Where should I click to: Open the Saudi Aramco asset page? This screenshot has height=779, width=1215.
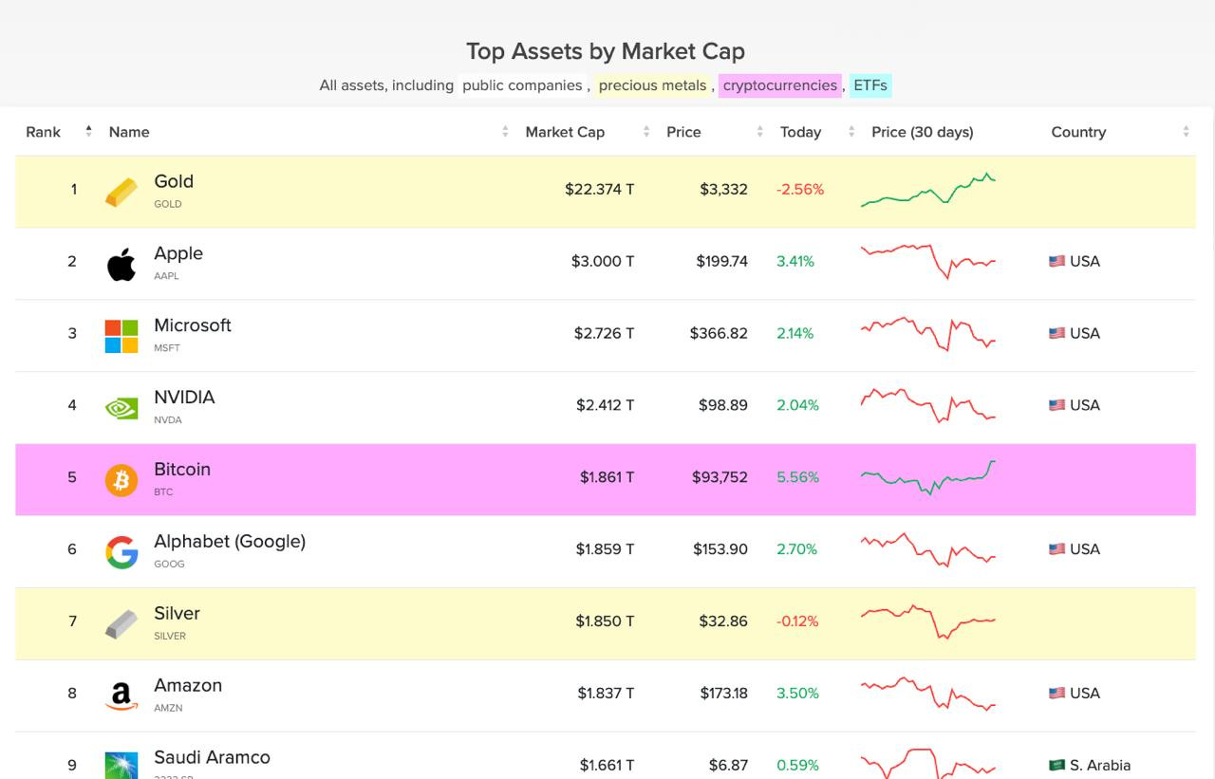click(212, 758)
